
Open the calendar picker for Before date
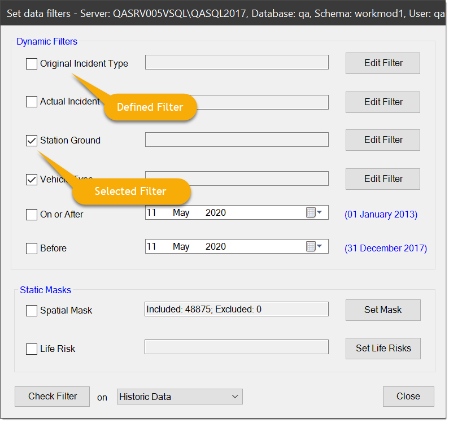pos(313,247)
